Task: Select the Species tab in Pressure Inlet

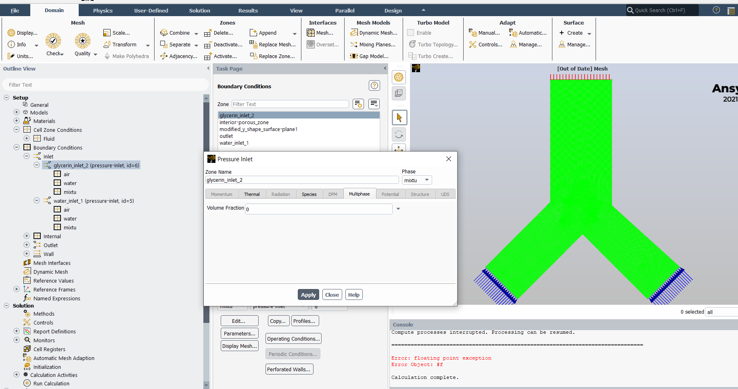Action: point(309,194)
